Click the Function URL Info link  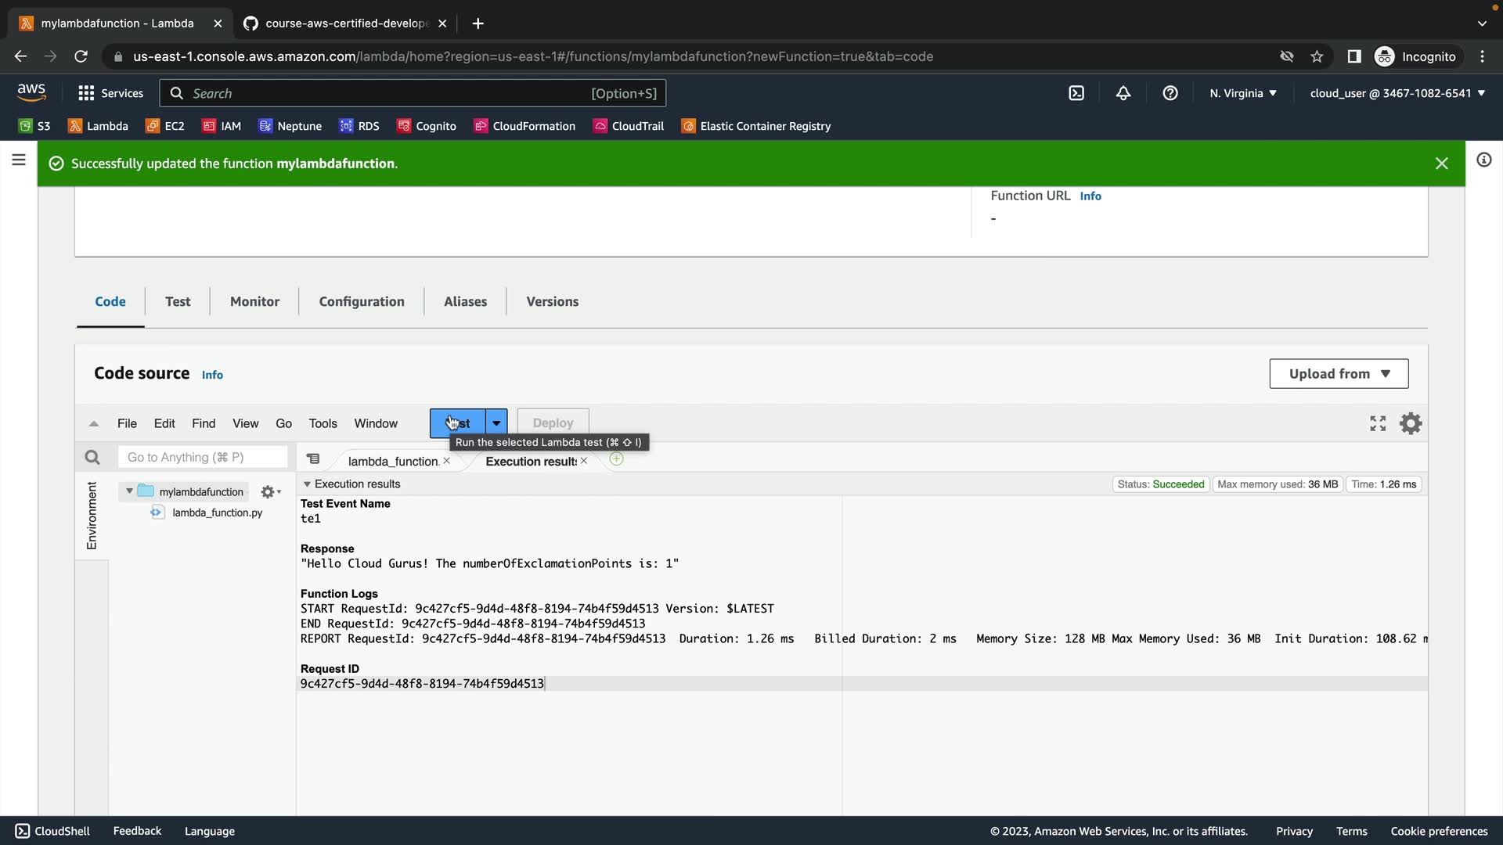1090,196
